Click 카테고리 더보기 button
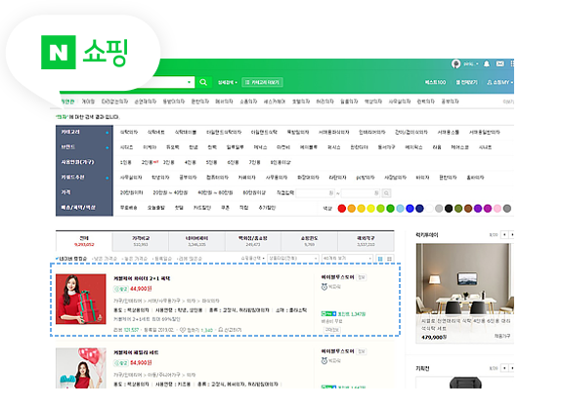This screenshot has height=408, width=562. (x=262, y=82)
